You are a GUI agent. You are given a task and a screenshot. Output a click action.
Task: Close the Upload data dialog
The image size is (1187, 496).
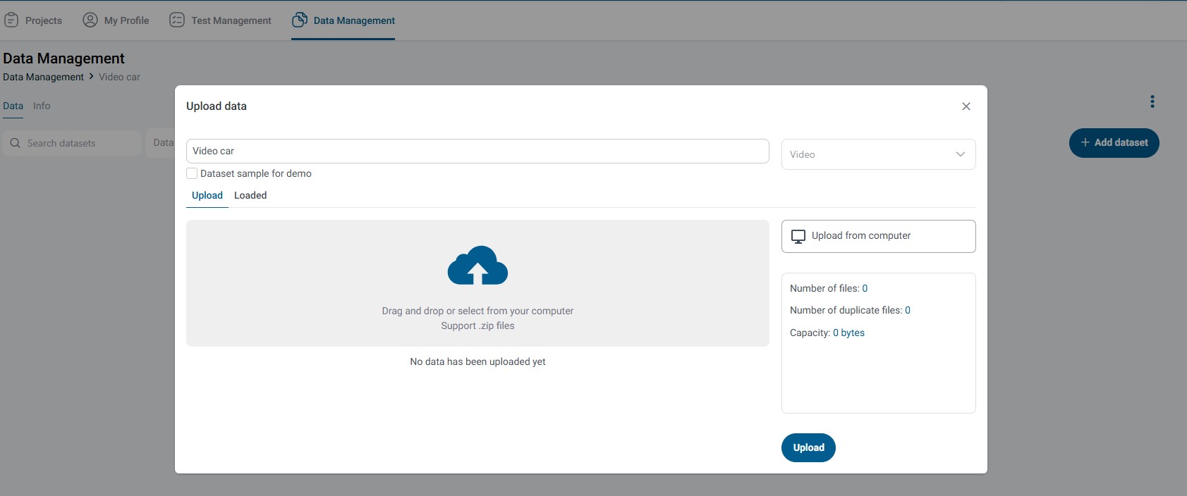966,106
